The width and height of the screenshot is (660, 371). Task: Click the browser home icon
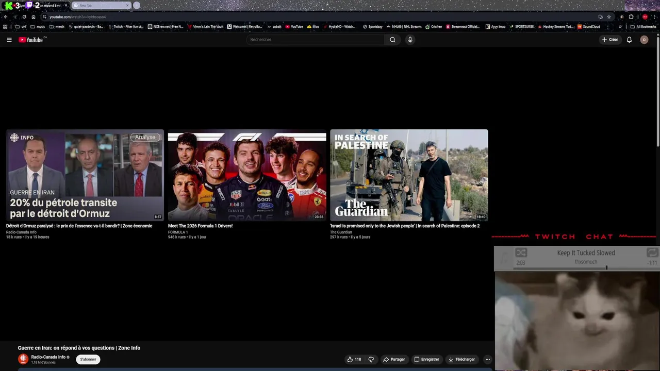pyautogui.click(x=34, y=16)
